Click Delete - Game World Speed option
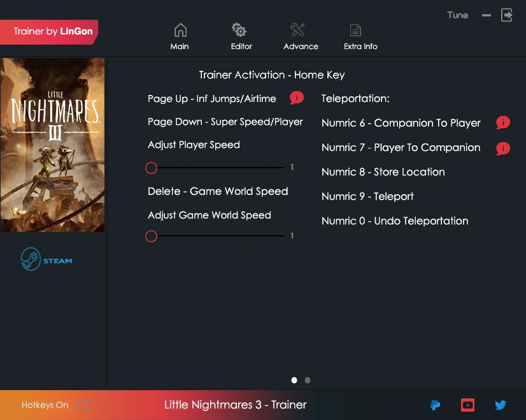 pyautogui.click(x=218, y=191)
